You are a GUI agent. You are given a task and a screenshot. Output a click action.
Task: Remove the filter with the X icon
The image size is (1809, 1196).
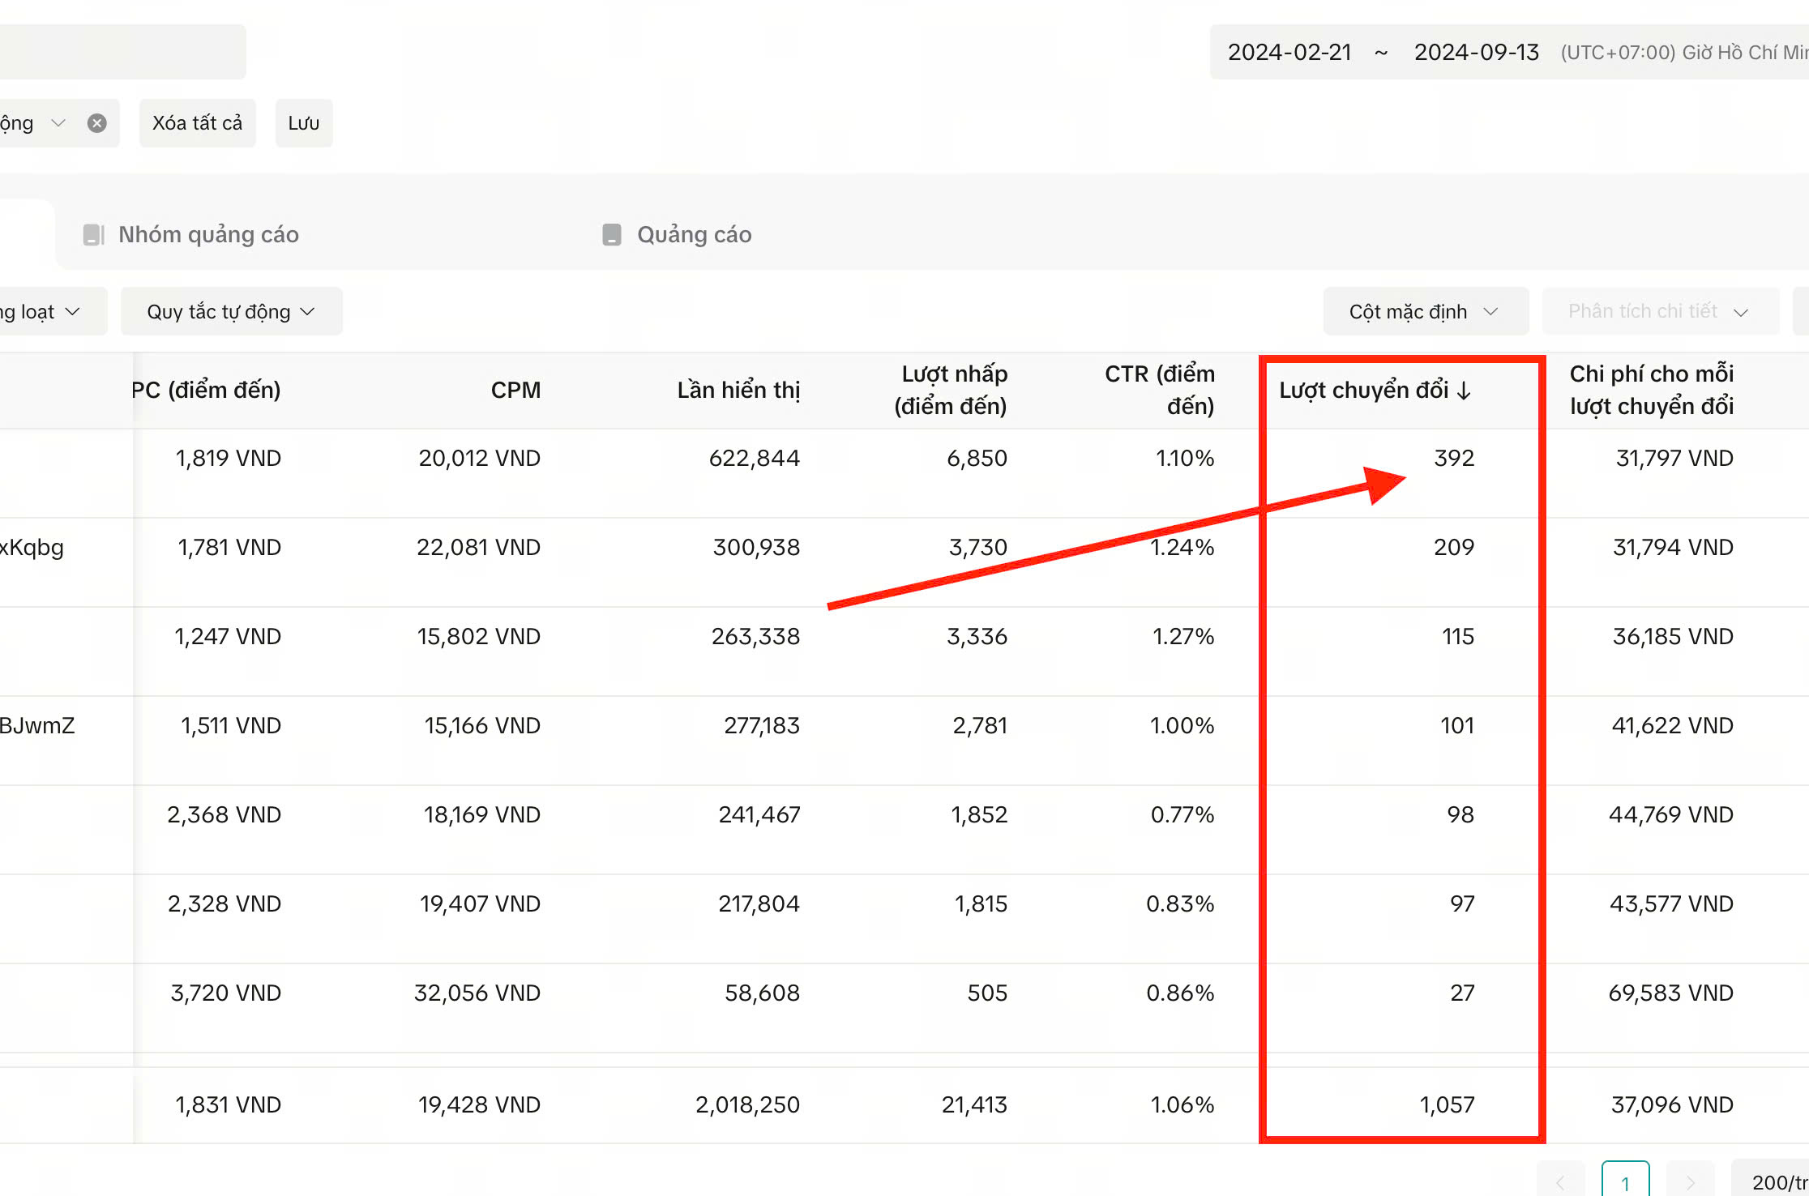pos(97,123)
